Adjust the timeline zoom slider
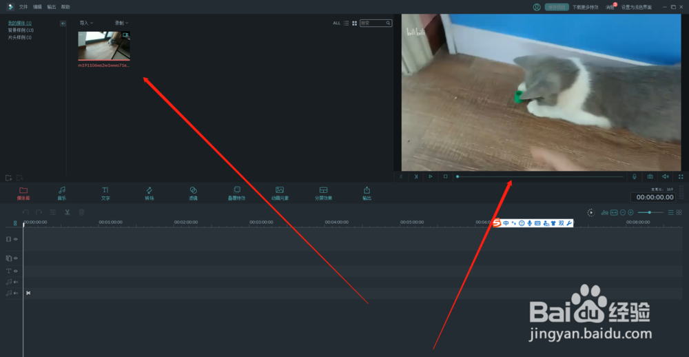 click(651, 212)
